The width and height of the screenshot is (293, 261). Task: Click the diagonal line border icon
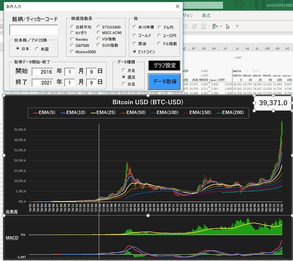pyautogui.click(x=194, y=26)
